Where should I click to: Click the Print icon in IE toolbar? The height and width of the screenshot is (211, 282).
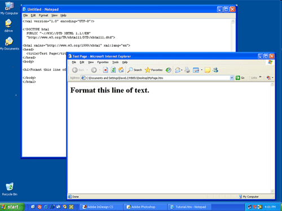click(187, 70)
